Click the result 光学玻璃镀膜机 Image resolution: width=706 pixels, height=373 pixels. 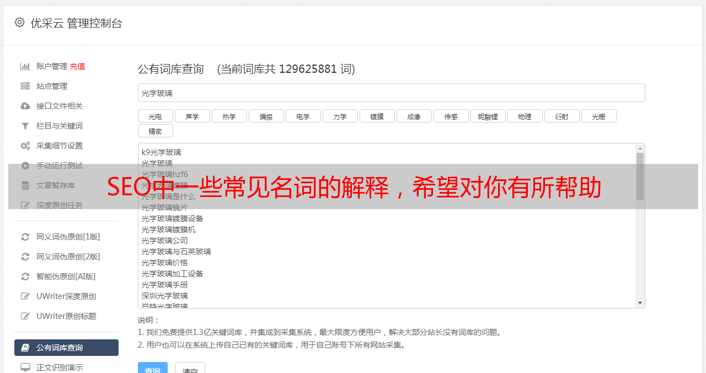click(x=168, y=230)
